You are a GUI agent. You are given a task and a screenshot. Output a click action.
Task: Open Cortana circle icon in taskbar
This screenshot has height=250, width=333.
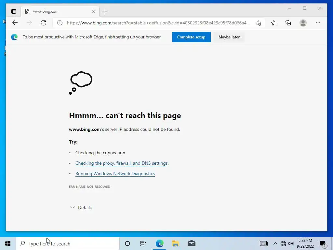click(127, 243)
